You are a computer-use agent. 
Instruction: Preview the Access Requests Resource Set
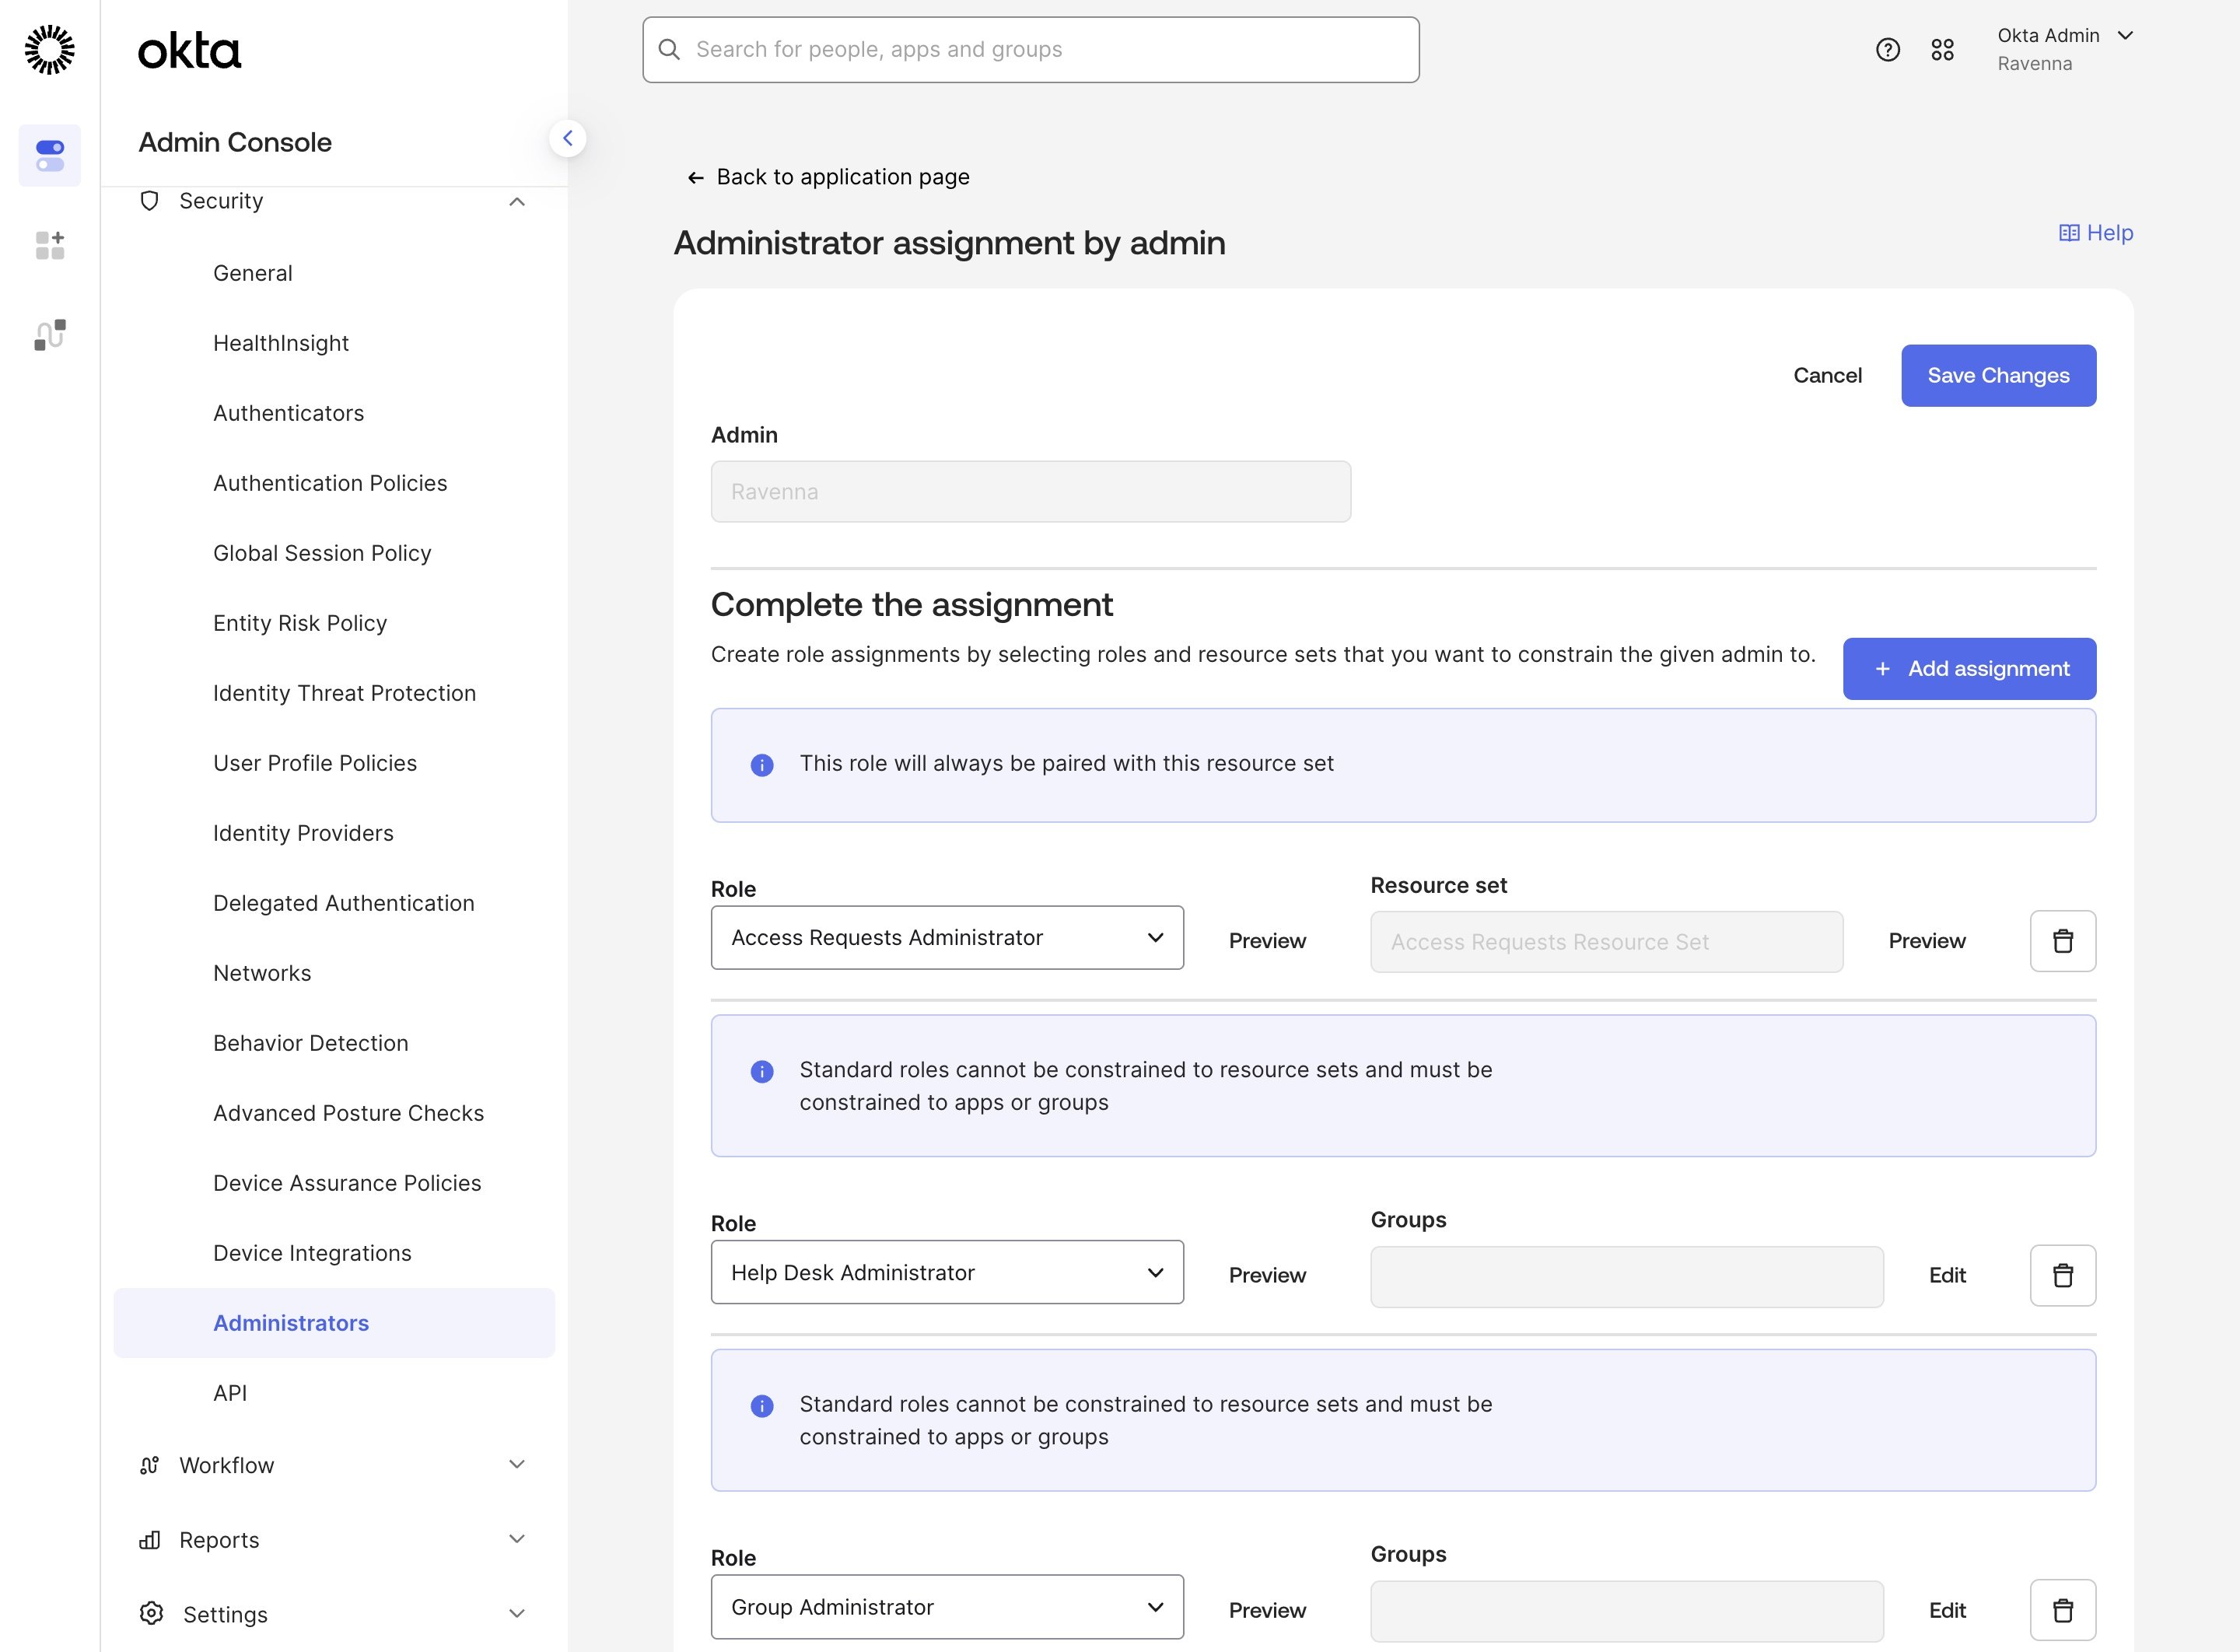1926,941
